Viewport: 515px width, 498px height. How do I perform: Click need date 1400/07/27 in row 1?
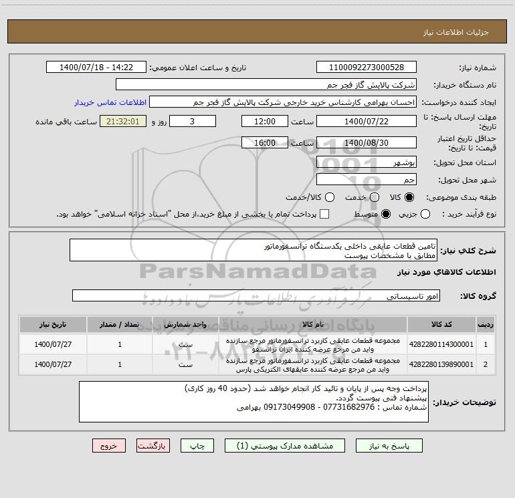click(53, 344)
